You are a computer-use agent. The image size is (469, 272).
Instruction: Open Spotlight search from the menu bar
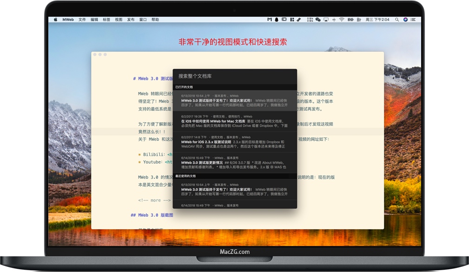pos(396,19)
